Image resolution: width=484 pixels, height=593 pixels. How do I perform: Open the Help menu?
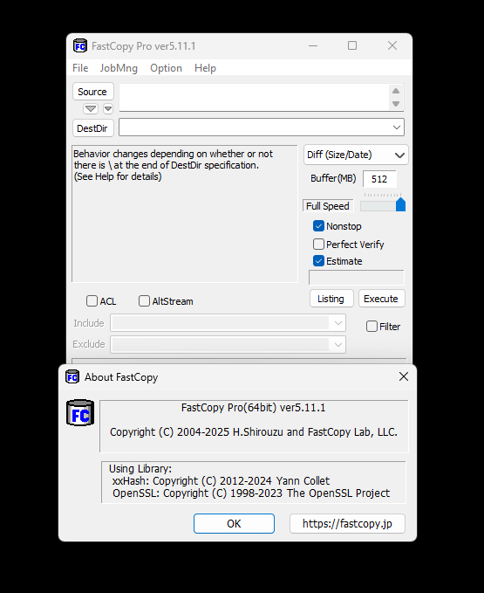pos(206,68)
